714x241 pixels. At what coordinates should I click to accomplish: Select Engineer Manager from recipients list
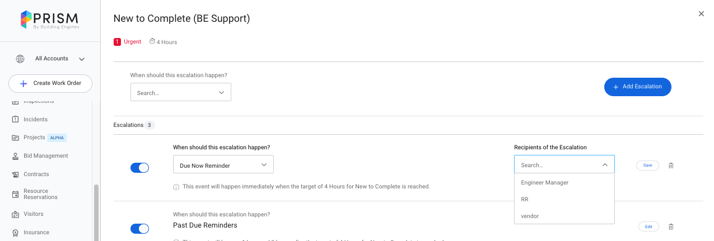pyautogui.click(x=544, y=182)
